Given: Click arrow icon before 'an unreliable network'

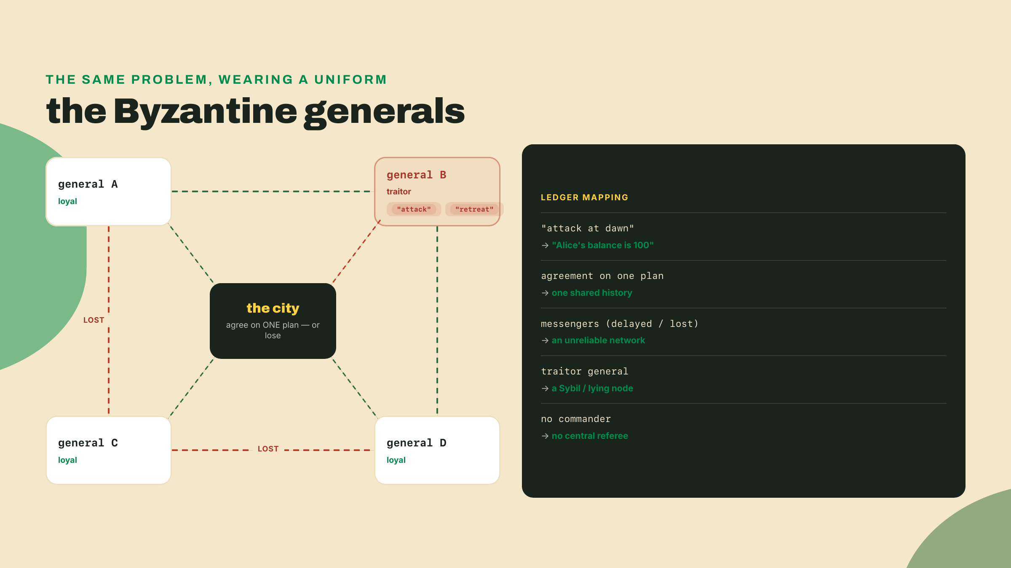Looking at the screenshot, I should (x=545, y=340).
